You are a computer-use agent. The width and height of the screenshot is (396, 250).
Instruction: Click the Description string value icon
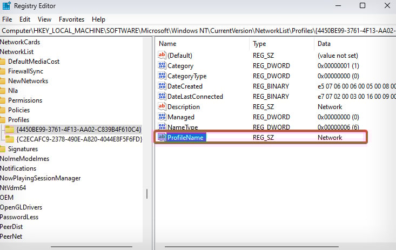(162, 106)
